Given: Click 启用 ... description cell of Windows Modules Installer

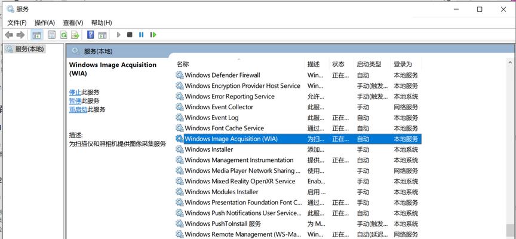Looking at the screenshot, I should pos(316,192).
